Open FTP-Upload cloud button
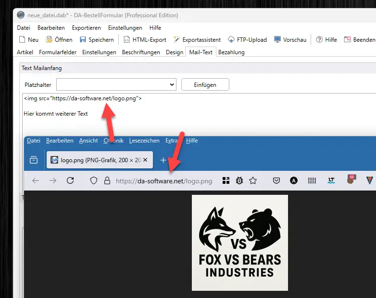 pyautogui.click(x=247, y=39)
